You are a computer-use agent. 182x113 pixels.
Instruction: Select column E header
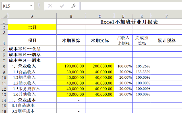click(x=142, y=16)
